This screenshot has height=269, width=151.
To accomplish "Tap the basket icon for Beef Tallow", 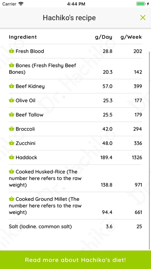I will pos(11,114).
